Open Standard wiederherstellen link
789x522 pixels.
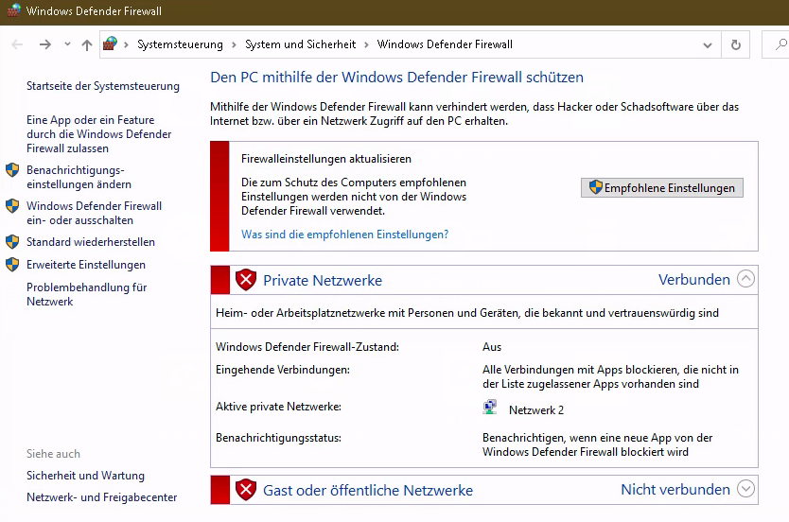point(91,242)
